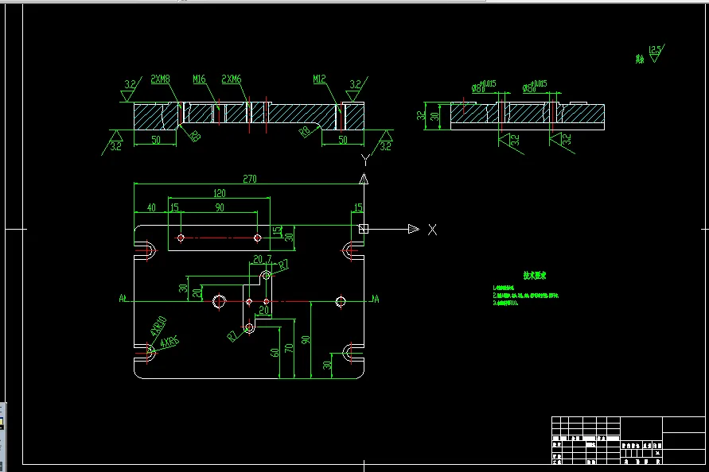
Task: Select the 32 height dimension in side view
Action: (x=421, y=116)
